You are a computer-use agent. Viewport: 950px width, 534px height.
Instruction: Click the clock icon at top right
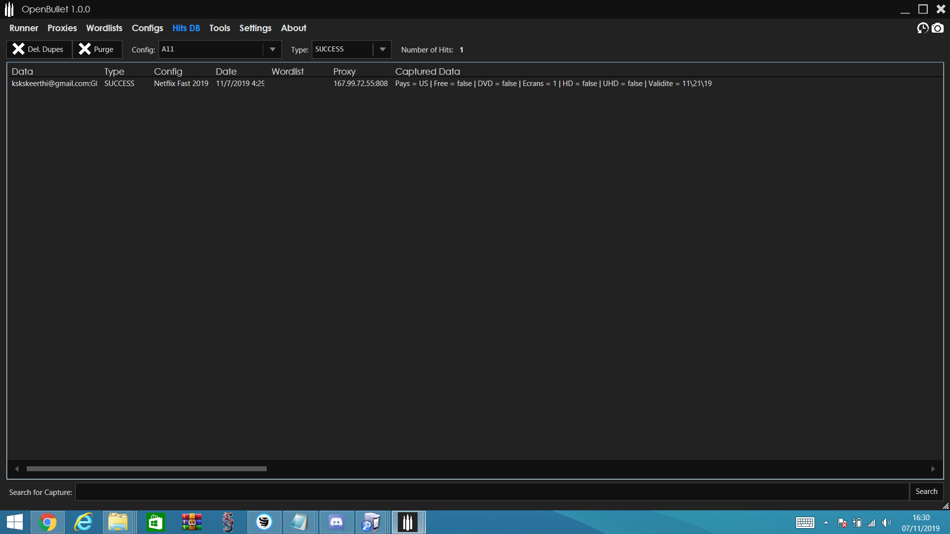click(x=922, y=28)
